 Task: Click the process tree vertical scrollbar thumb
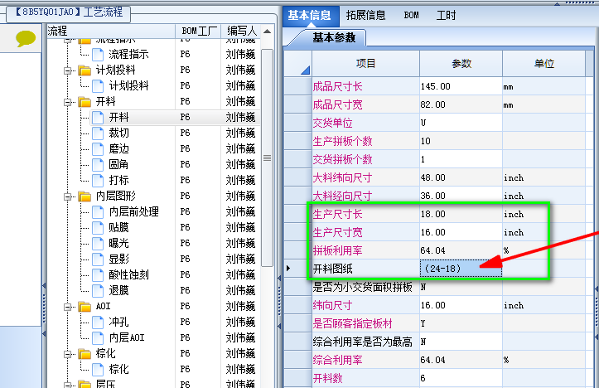268,158
